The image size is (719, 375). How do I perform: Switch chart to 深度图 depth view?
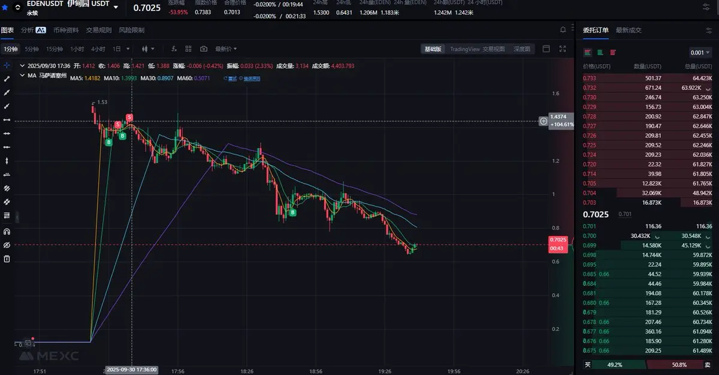[x=522, y=49]
